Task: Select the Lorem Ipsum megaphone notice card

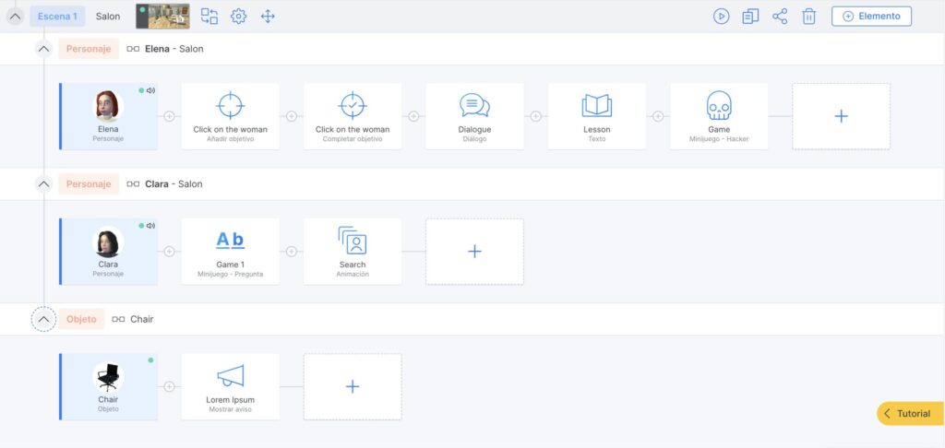Action: point(230,386)
